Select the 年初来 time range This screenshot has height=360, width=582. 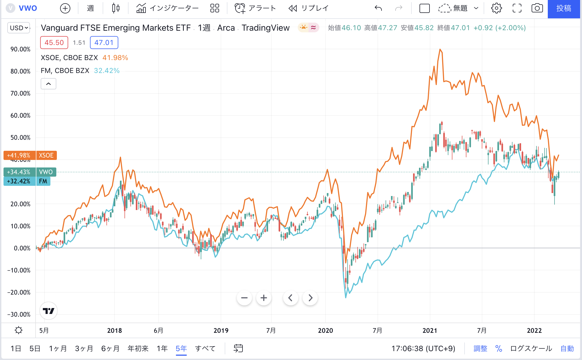point(138,349)
